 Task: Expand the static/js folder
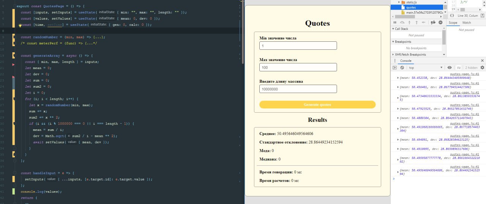click(399, 2)
